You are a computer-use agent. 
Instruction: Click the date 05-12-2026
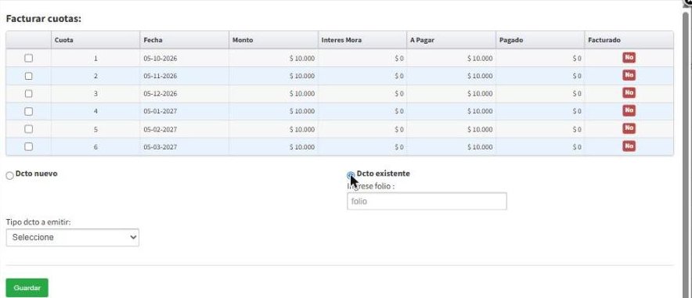click(x=160, y=93)
